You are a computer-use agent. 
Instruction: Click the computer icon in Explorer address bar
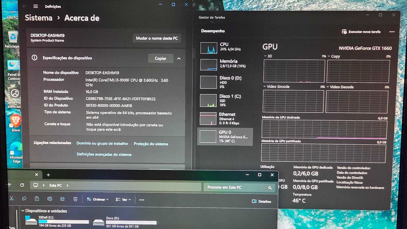(x=35, y=185)
